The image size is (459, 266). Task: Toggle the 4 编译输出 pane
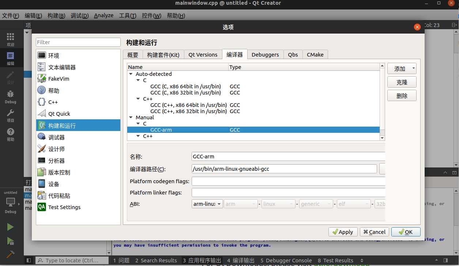[241, 261]
